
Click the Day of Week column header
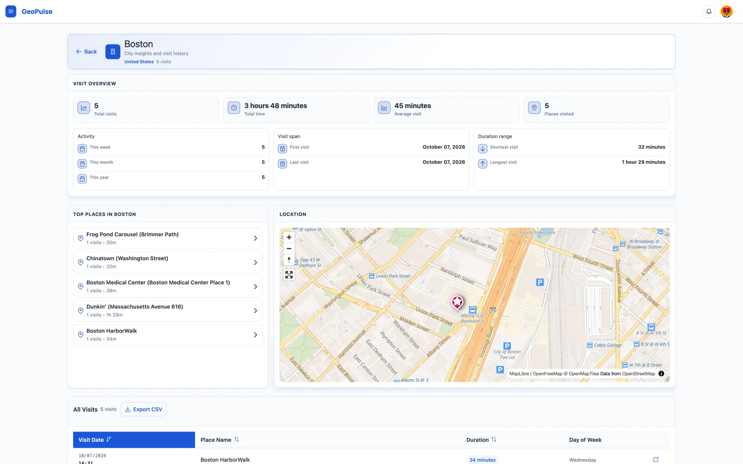tap(586, 440)
